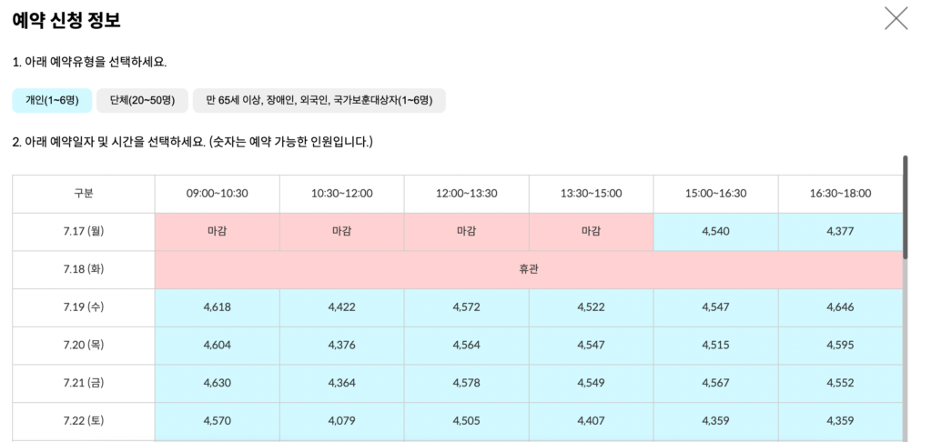Image resolution: width=932 pixels, height=442 pixels.
Task: Click the 13:30~15:00 column header
Action: (x=591, y=194)
